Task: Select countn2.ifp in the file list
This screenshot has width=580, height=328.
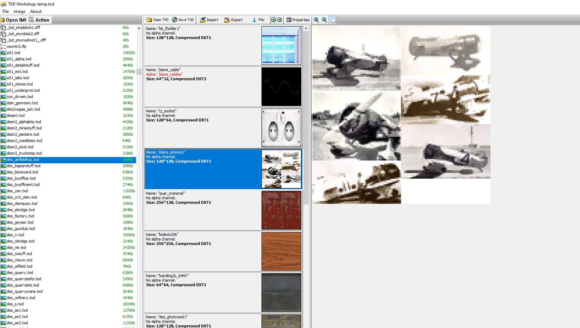Action: click(x=68, y=47)
